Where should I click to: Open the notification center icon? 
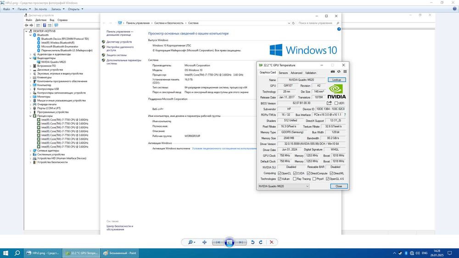tap(450, 253)
